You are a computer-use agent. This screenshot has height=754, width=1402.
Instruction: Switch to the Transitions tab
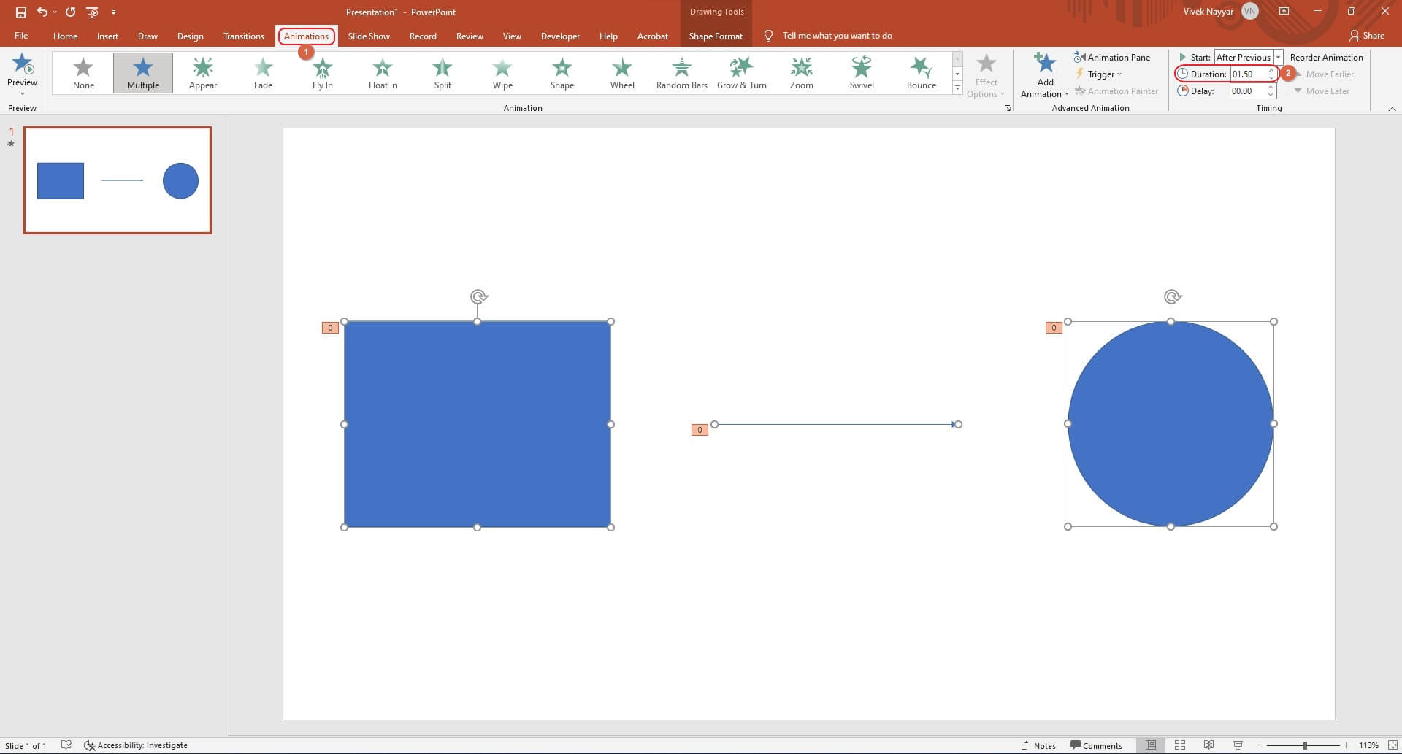point(244,36)
